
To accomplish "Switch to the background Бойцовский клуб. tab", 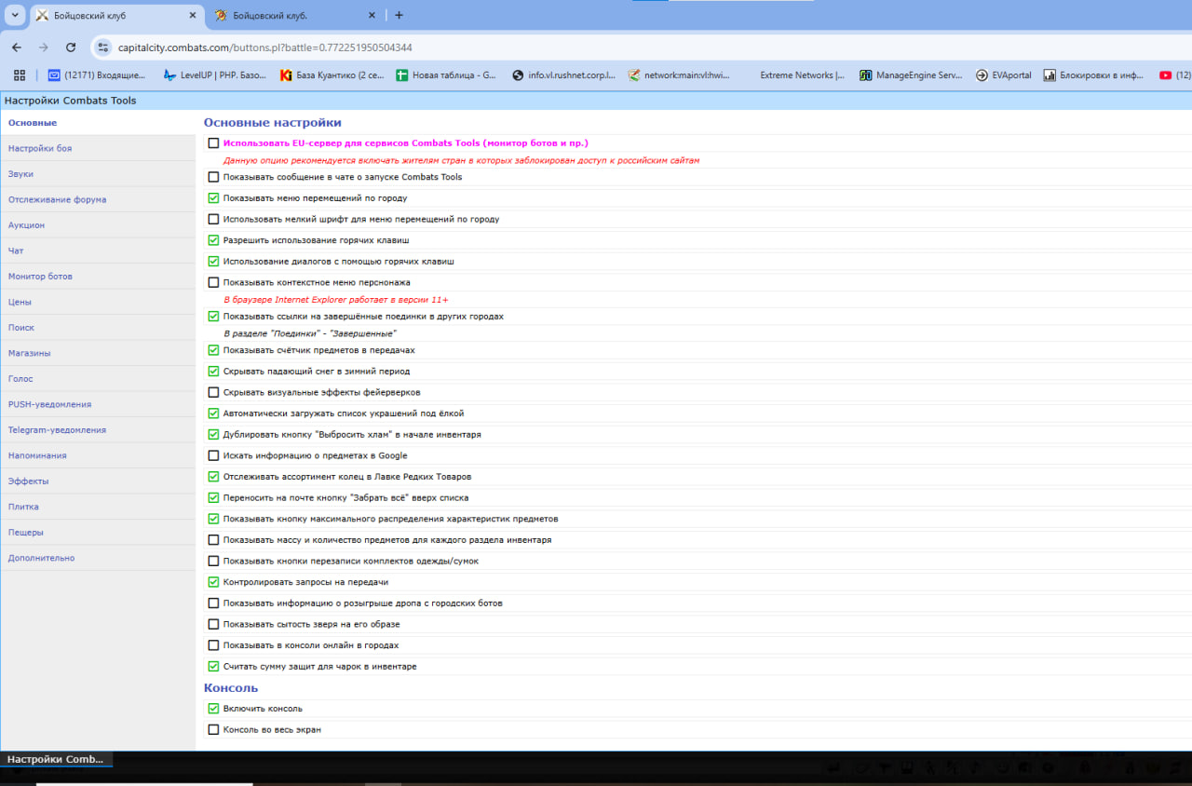I will click(x=295, y=16).
